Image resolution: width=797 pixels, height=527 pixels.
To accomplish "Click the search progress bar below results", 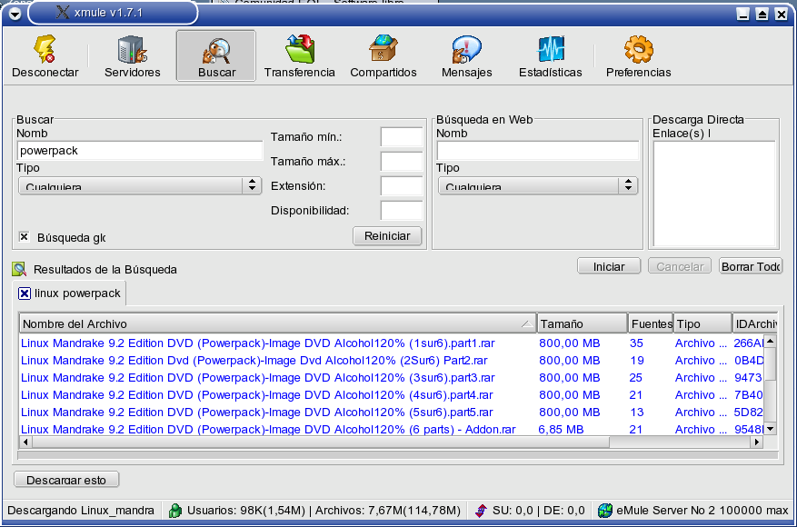I will [x=397, y=455].
